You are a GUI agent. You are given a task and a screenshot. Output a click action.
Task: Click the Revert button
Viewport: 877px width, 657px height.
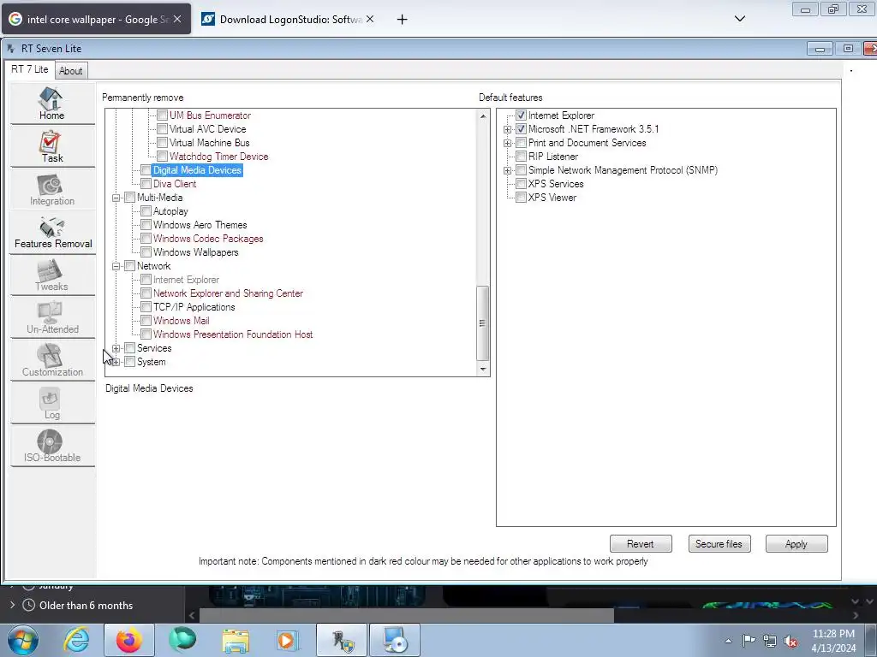tap(641, 543)
